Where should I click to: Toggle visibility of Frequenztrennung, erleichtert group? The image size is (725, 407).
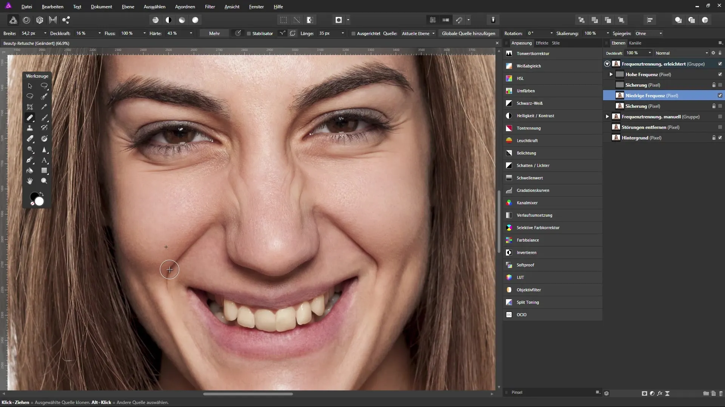[720, 64]
